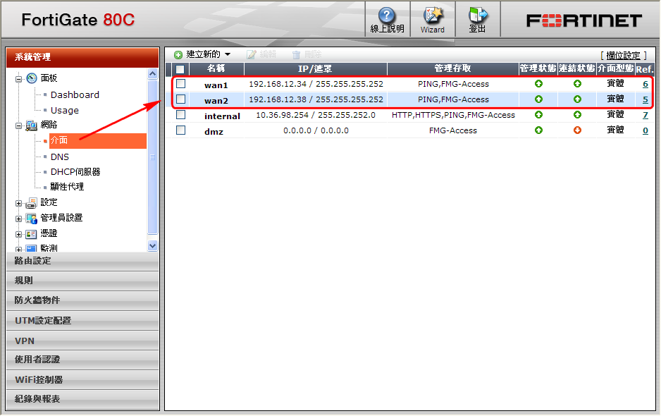Image resolution: width=661 pixels, height=416 pixels.
Task: Open the 系統管理 menu section
Action: 82,57
